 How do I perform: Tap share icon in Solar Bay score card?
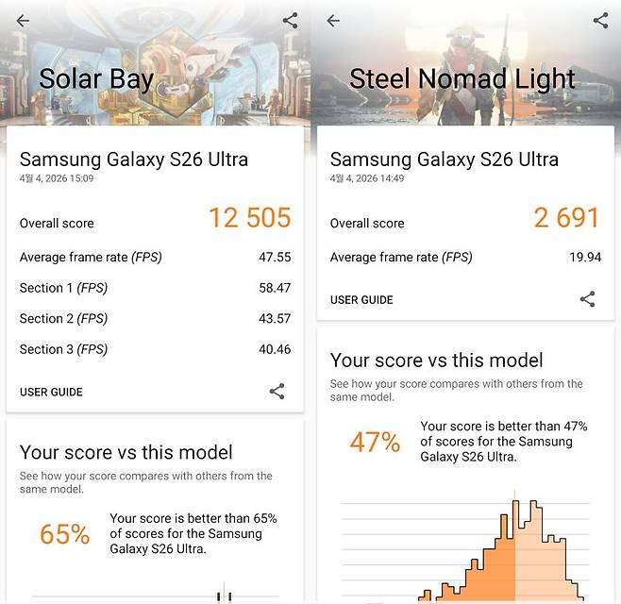[x=277, y=392]
